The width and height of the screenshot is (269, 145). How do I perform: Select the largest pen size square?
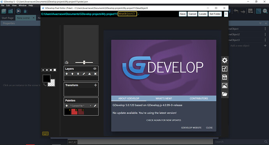tap(55, 70)
